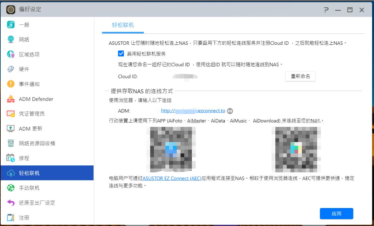This screenshot has height=226, width=374.
Task: Uncheck 启用轻松联机服务 service checkbox
Action: point(121,54)
